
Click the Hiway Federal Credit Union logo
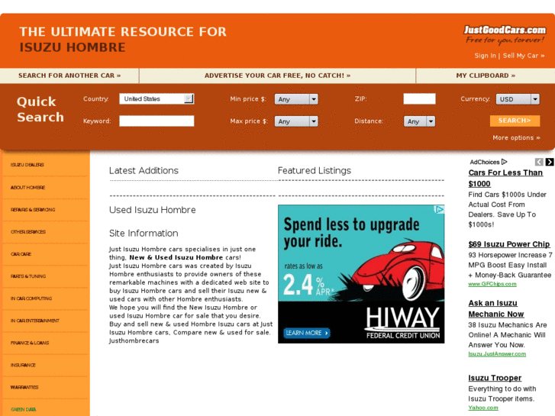point(403,323)
